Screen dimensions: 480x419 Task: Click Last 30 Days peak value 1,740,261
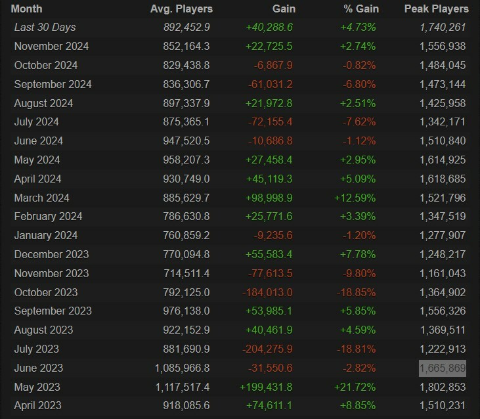pos(443,27)
